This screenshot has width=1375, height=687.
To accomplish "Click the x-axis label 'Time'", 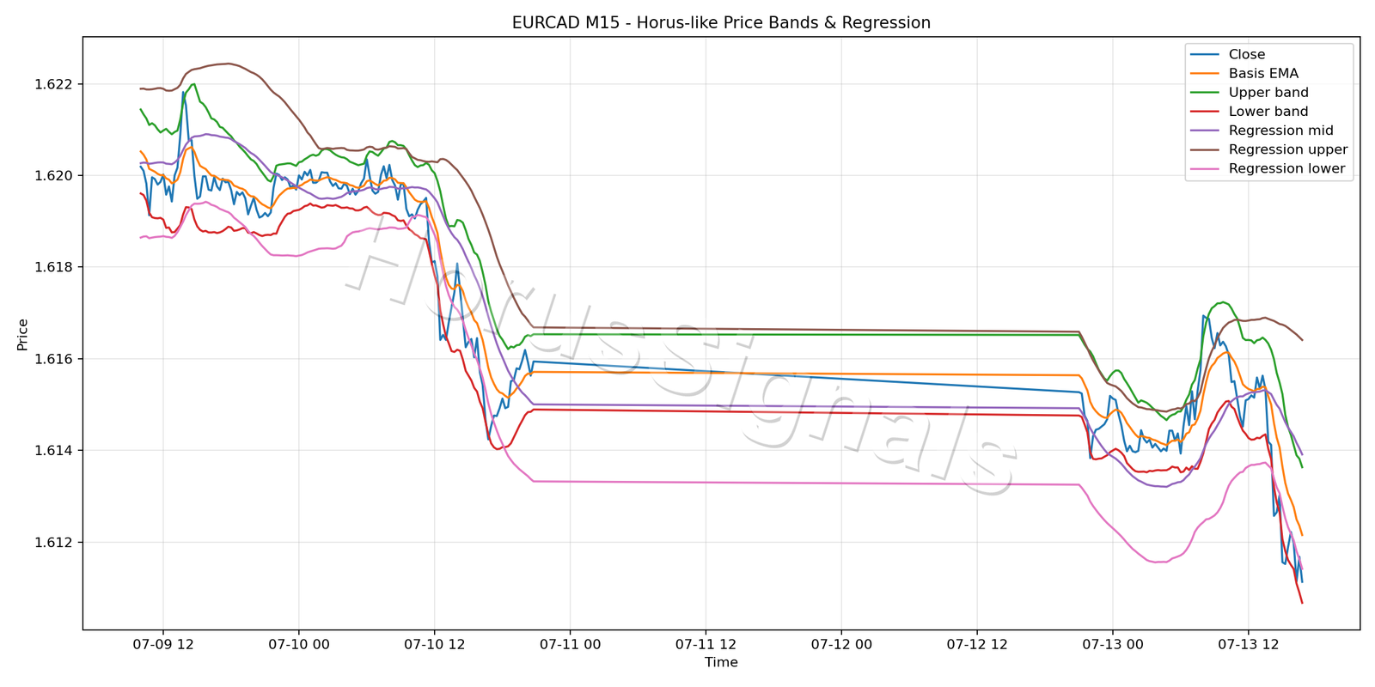I will [721, 662].
